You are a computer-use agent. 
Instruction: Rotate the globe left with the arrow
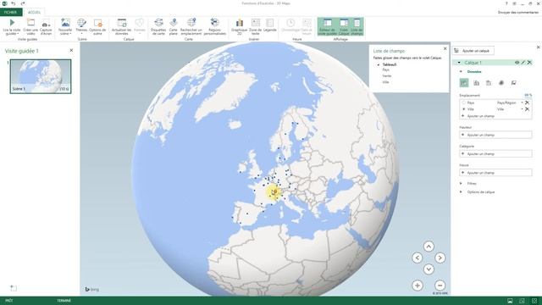(418, 258)
